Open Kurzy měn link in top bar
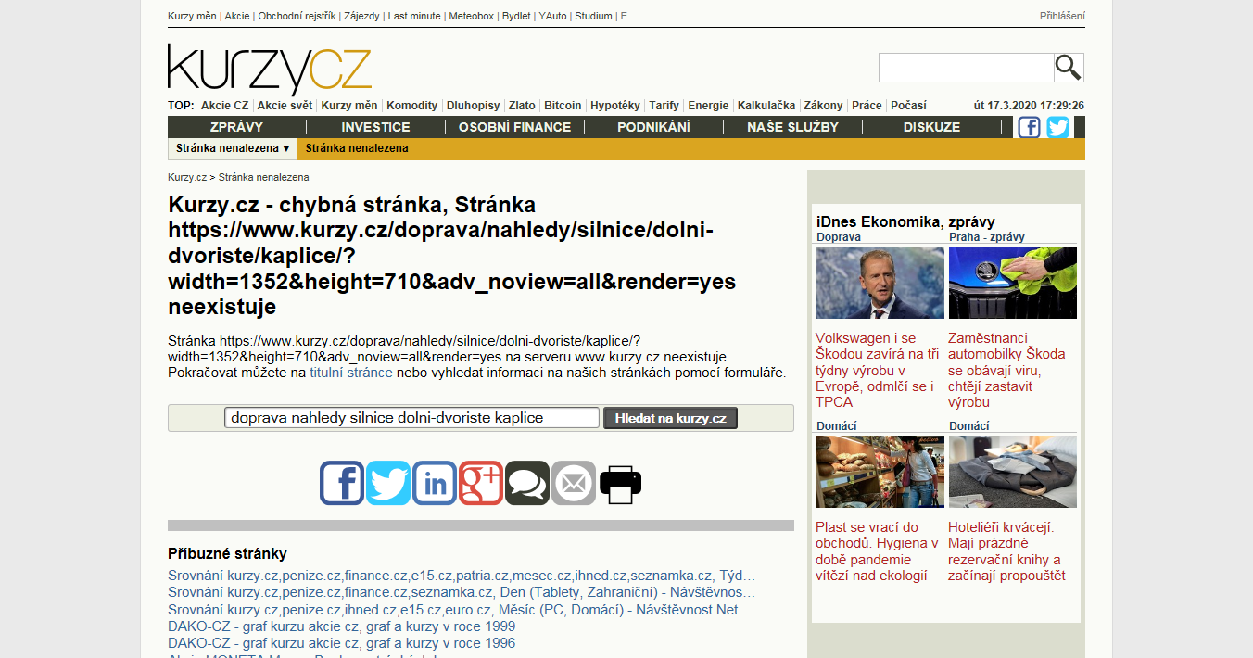The image size is (1253, 658). pyautogui.click(x=192, y=16)
